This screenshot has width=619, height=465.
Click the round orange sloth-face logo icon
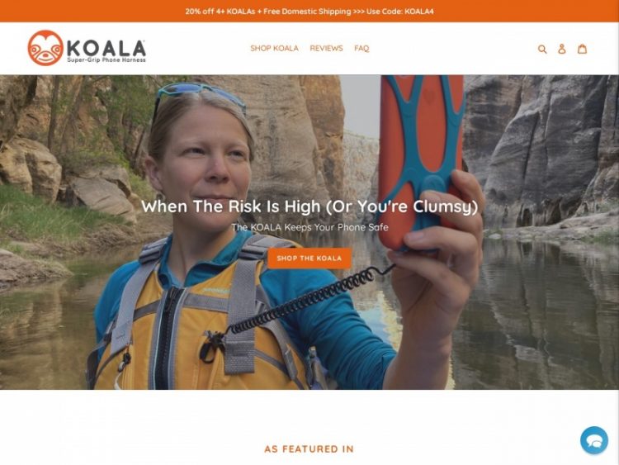click(x=45, y=48)
